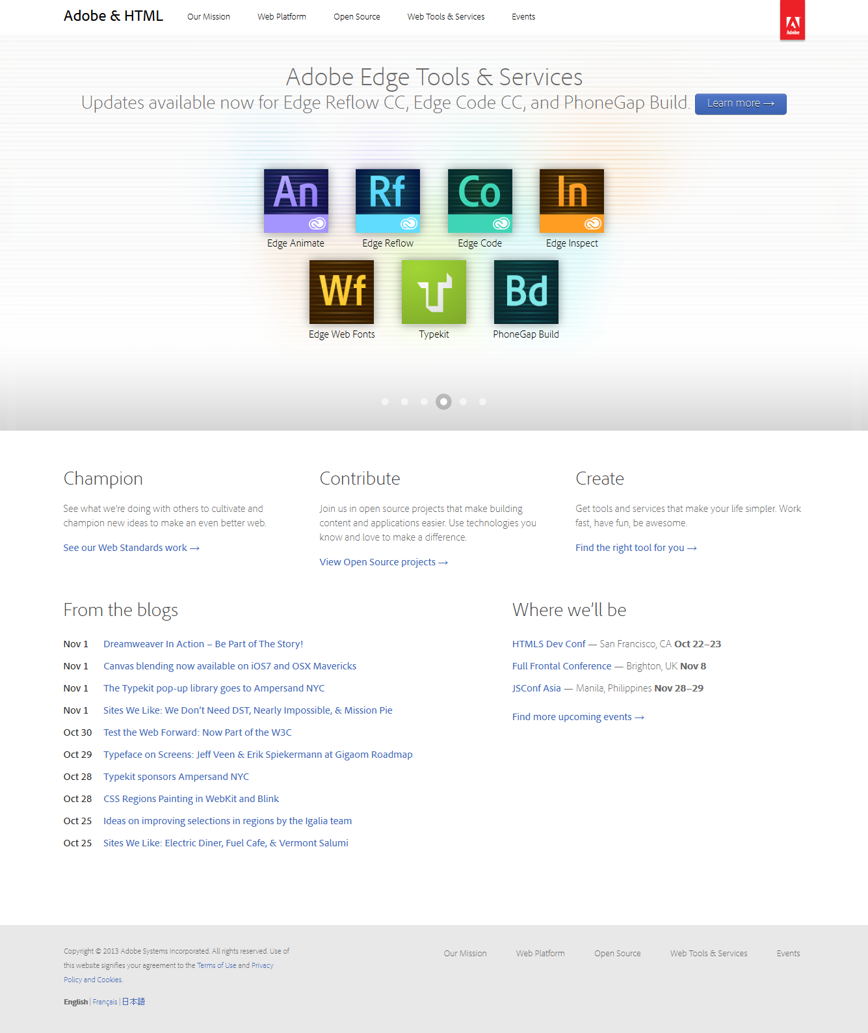Open the Edge Web Fonts icon

coord(341,292)
